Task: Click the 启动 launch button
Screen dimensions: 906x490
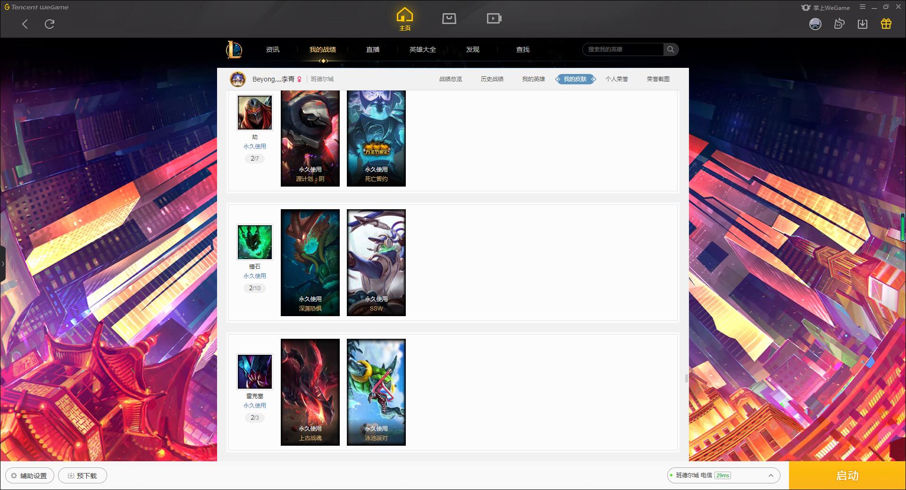Action: 847,475
